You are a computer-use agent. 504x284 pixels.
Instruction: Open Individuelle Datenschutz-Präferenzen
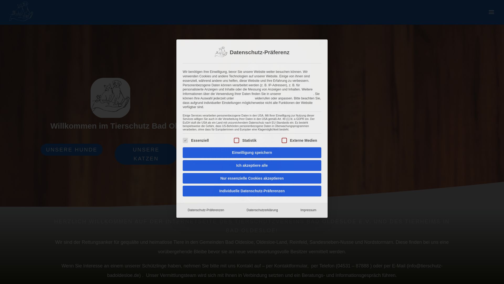tap(252, 191)
